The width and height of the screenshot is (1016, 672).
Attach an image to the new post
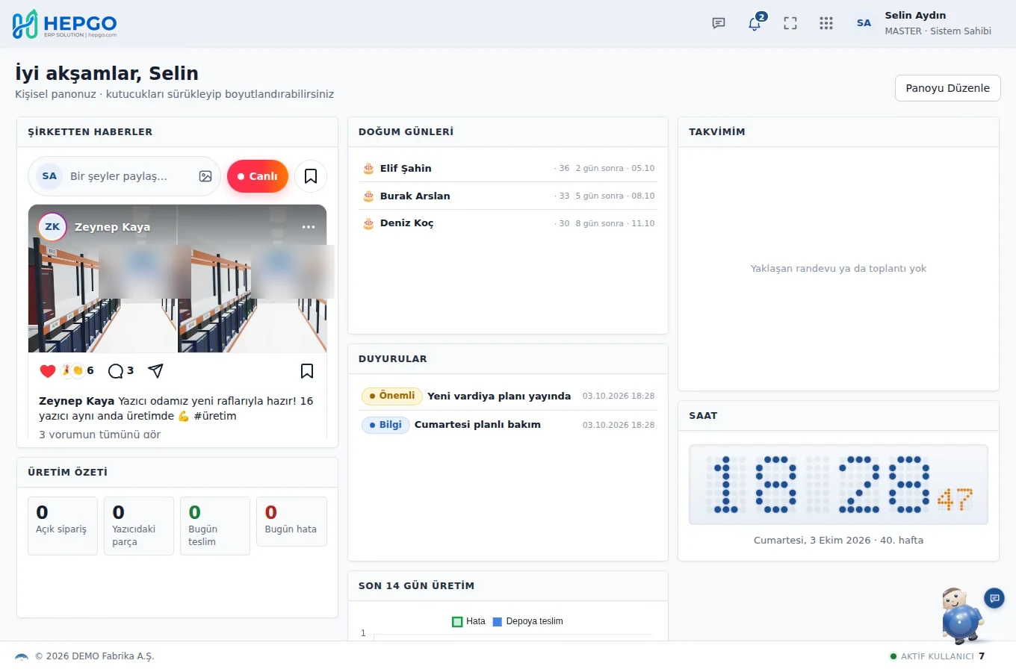point(205,176)
